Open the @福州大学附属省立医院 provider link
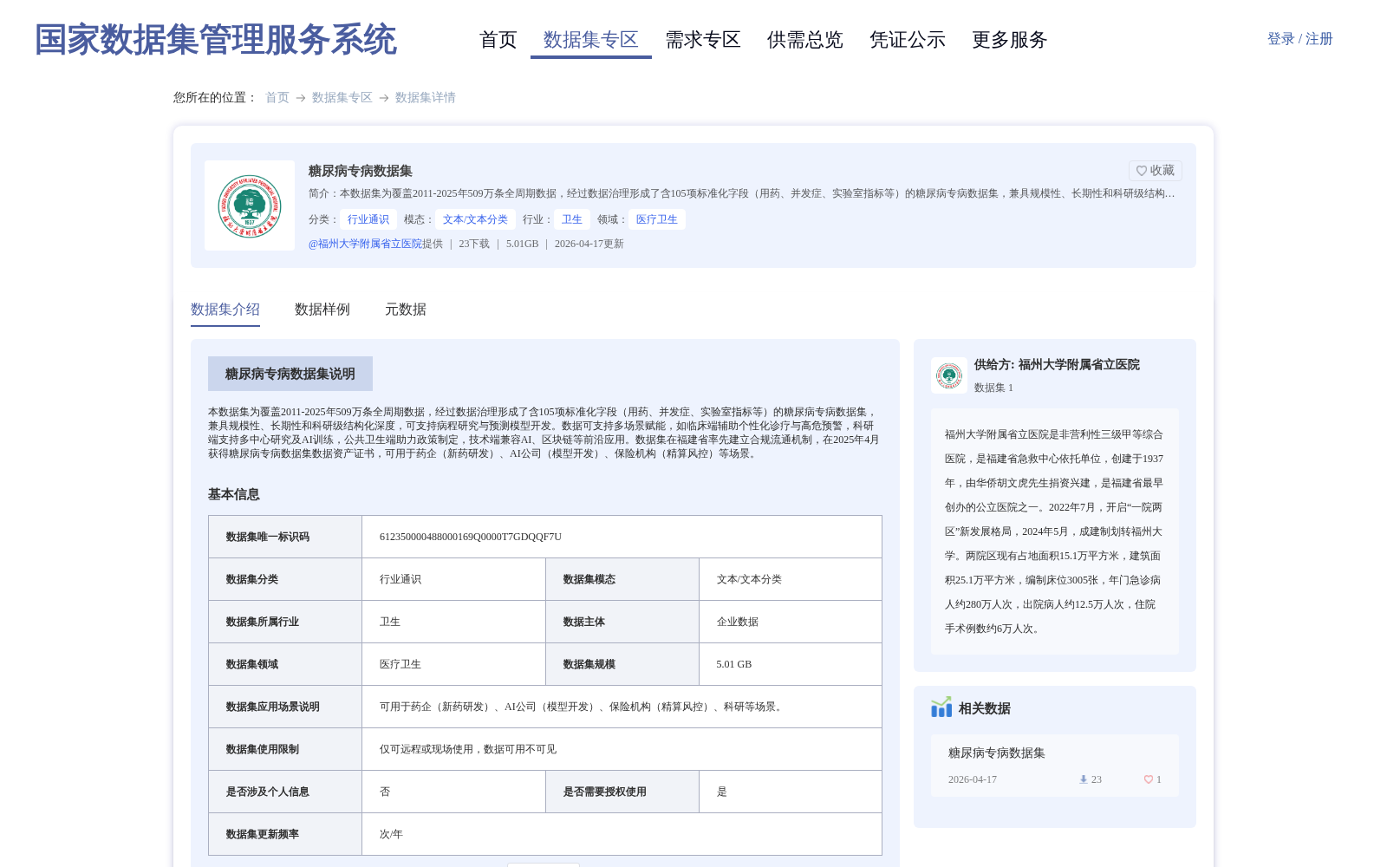Image resolution: width=1387 pixels, height=867 pixels. click(x=365, y=244)
